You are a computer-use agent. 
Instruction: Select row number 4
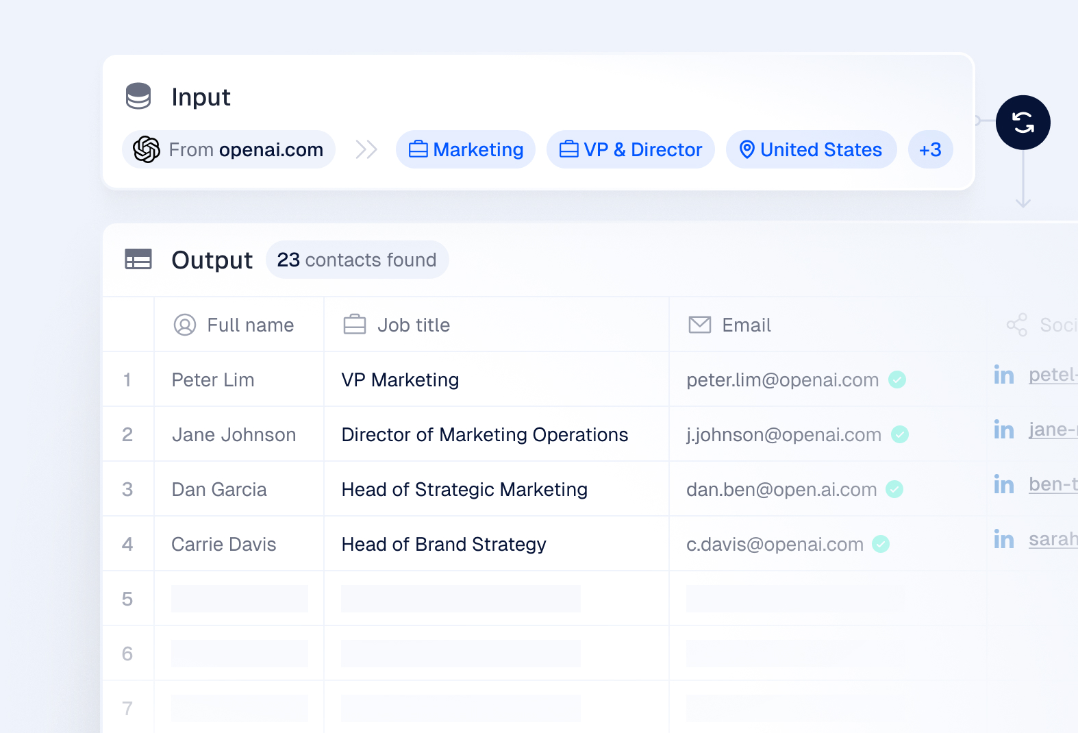127,544
